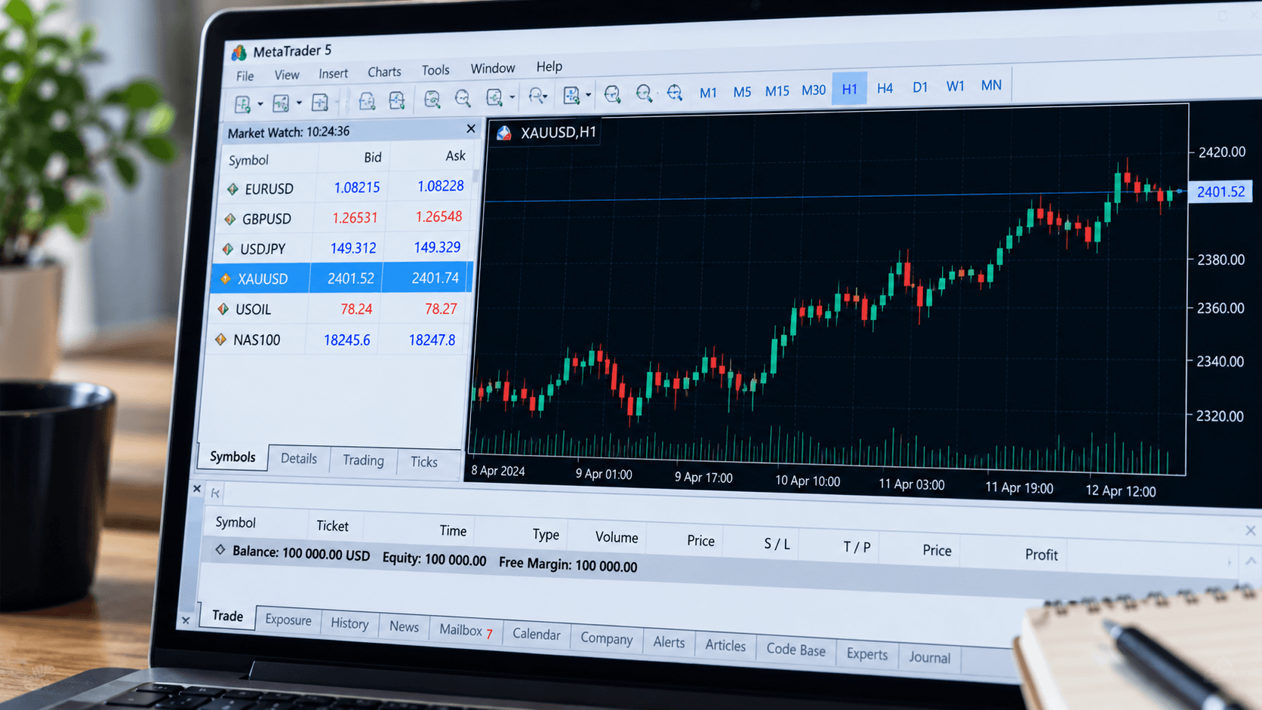Click the icon beside the XAUUSD,H1 chart title
1262x710 pixels.
504,134
